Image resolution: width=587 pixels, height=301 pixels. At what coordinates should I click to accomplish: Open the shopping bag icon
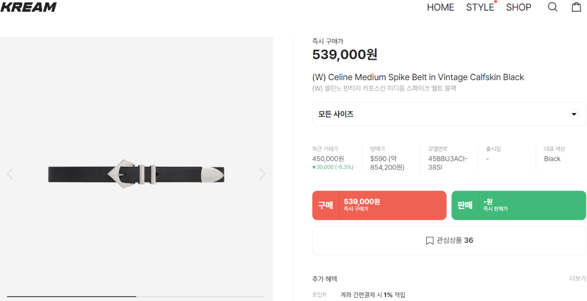click(576, 7)
